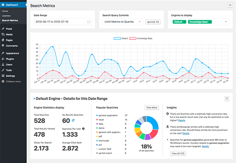Go to Settings menu item
236x163 pixels.
click(10, 76)
